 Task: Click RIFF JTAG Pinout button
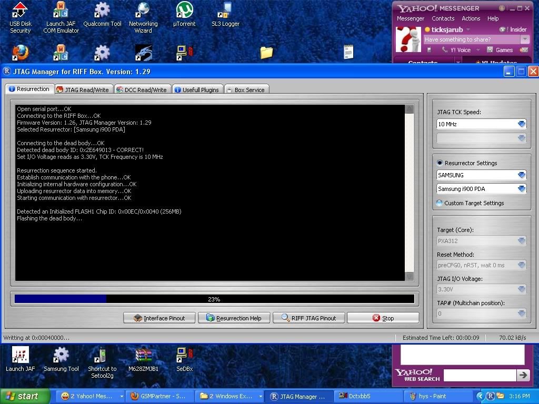tap(308, 318)
